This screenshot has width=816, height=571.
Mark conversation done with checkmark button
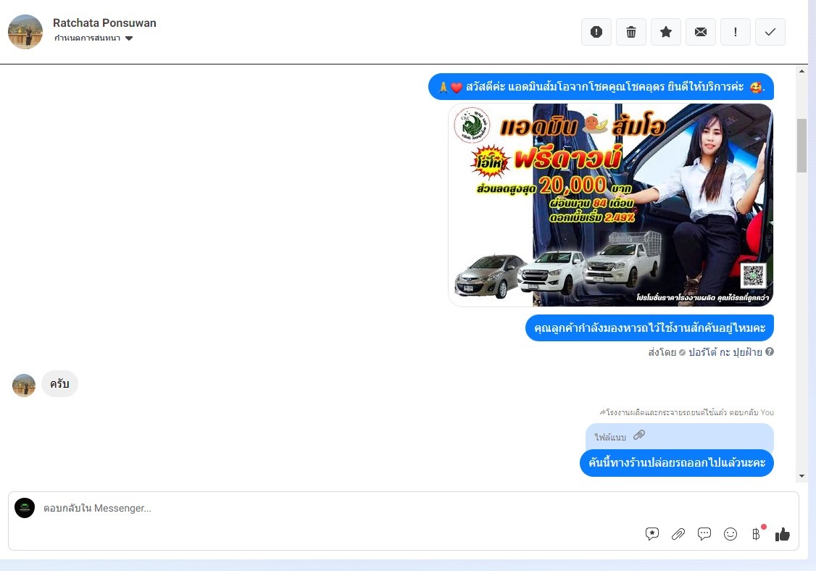pyautogui.click(x=770, y=32)
